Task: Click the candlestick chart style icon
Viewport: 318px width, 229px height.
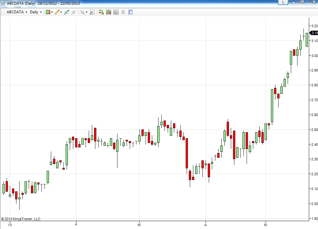Action: (48, 12)
